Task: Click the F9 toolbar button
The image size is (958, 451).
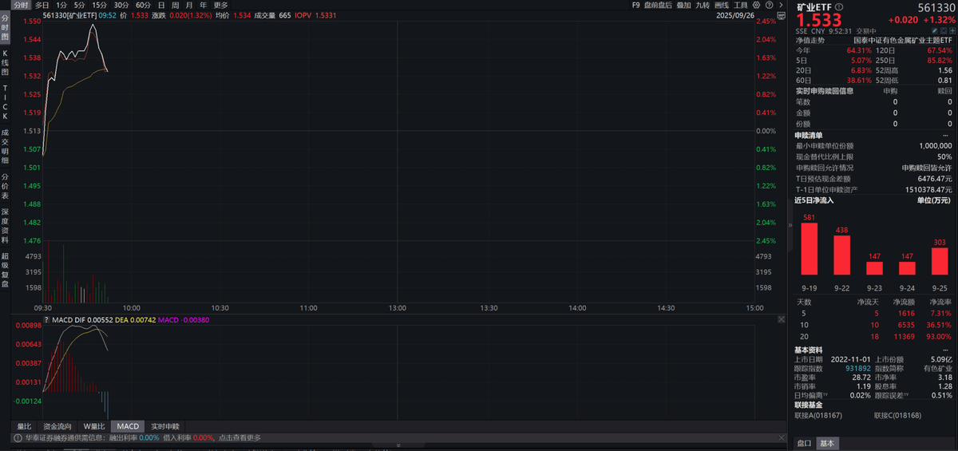Action: pos(636,5)
